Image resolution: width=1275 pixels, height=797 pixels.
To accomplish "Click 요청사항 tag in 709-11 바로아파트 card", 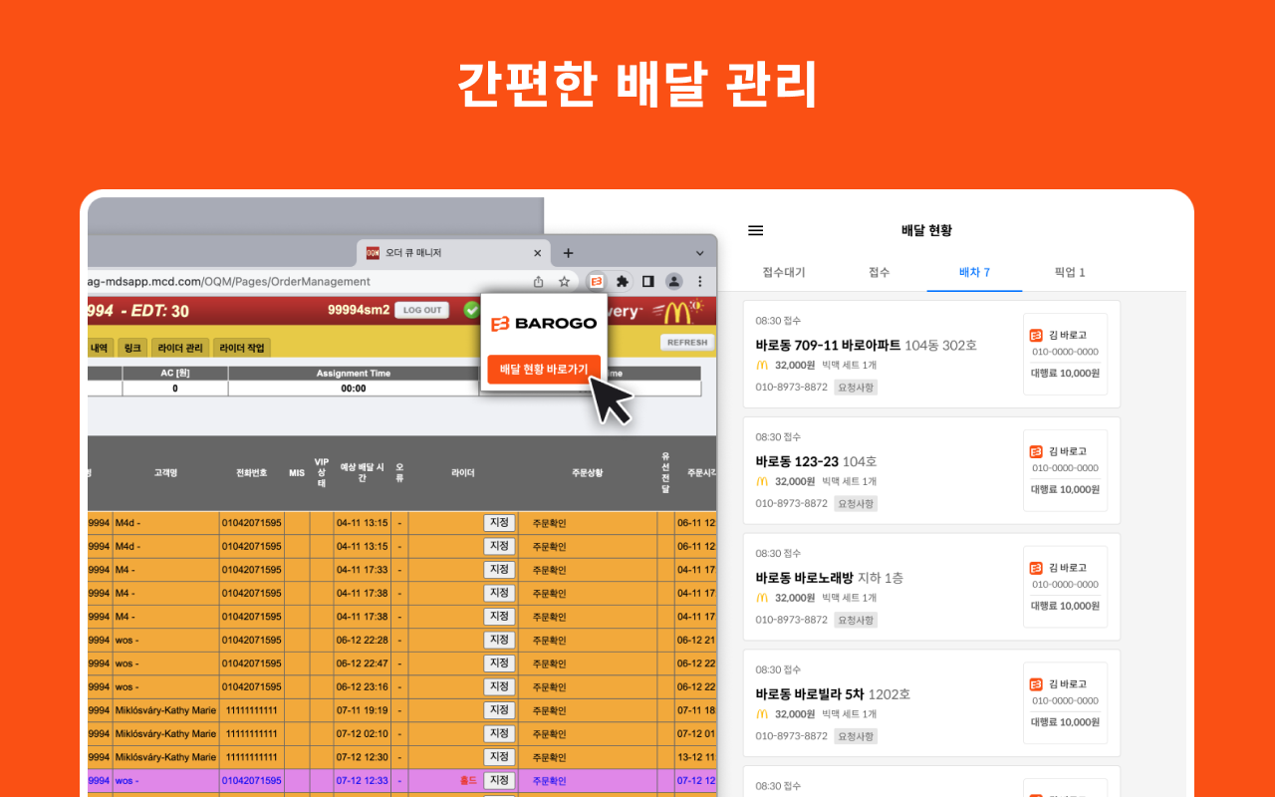I will point(856,388).
